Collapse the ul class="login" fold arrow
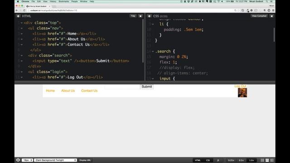Viewport: 290px width, 163px height. [x=22, y=72]
